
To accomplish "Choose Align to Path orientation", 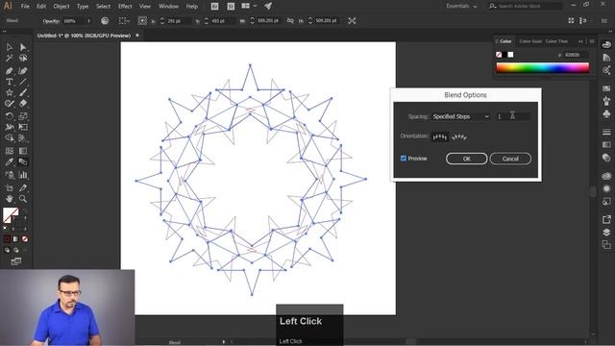I will point(459,136).
